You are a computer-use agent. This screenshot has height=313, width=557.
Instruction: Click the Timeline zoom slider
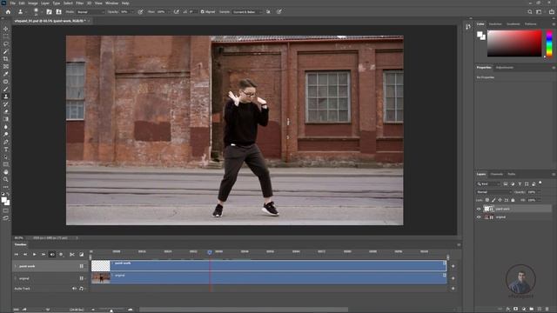pyautogui.click(x=111, y=310)
